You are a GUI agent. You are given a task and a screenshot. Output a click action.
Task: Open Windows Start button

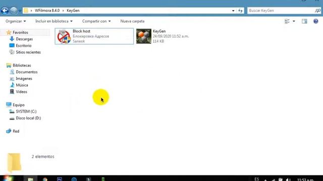pyautogui.click(x=8, y=178)
